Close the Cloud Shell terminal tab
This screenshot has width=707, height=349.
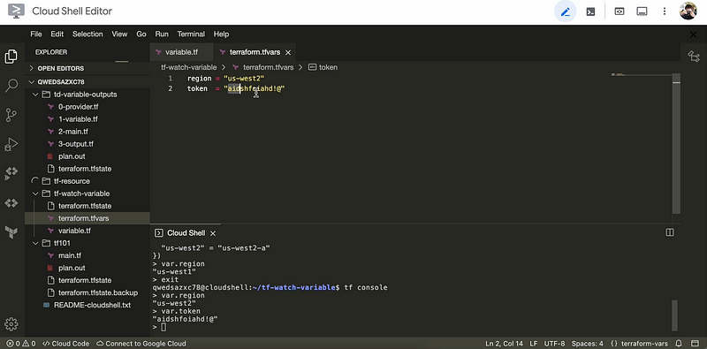pos(213,233)
